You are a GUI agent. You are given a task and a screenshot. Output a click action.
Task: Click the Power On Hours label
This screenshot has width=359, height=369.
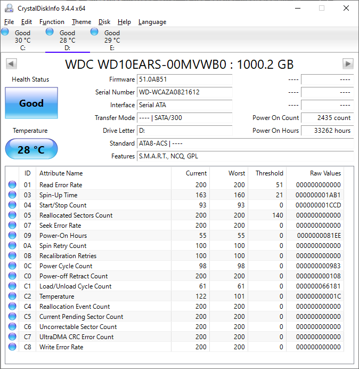[x=275, y=130]
